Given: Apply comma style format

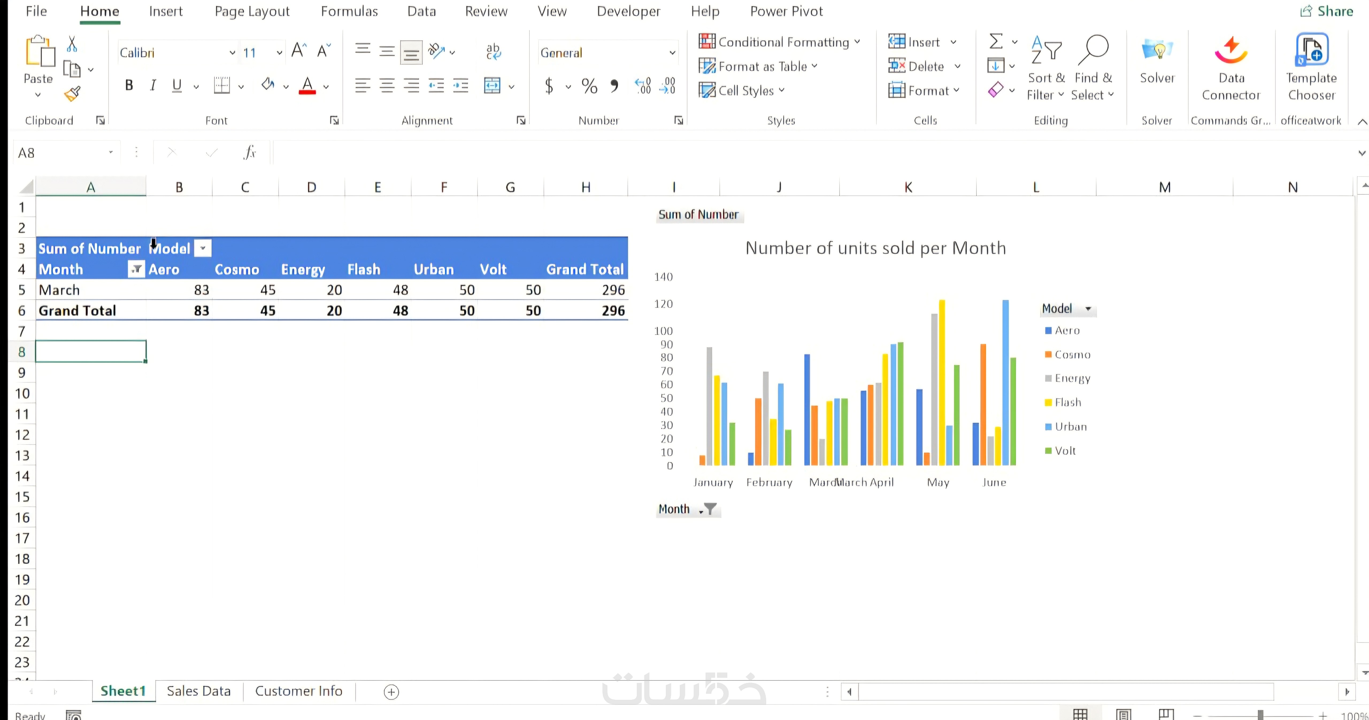Looking at the screenshot, I should coord(614,85).
